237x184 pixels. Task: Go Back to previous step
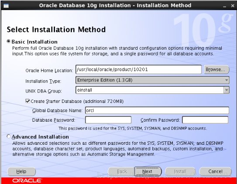(122, 171)
